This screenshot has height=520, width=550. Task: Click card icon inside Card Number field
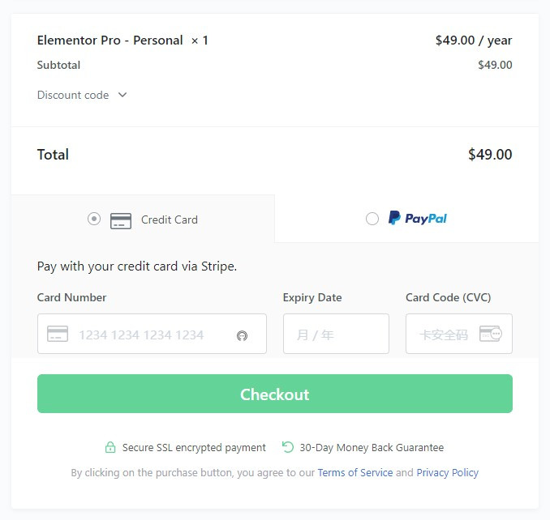click(58, 334)
